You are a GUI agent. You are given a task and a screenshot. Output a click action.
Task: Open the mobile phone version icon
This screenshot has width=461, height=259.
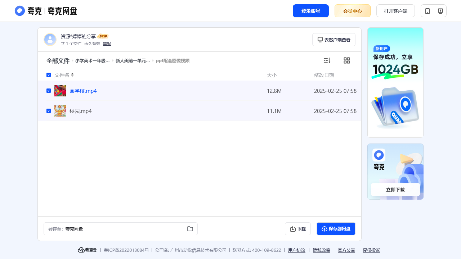click(428, 11)
